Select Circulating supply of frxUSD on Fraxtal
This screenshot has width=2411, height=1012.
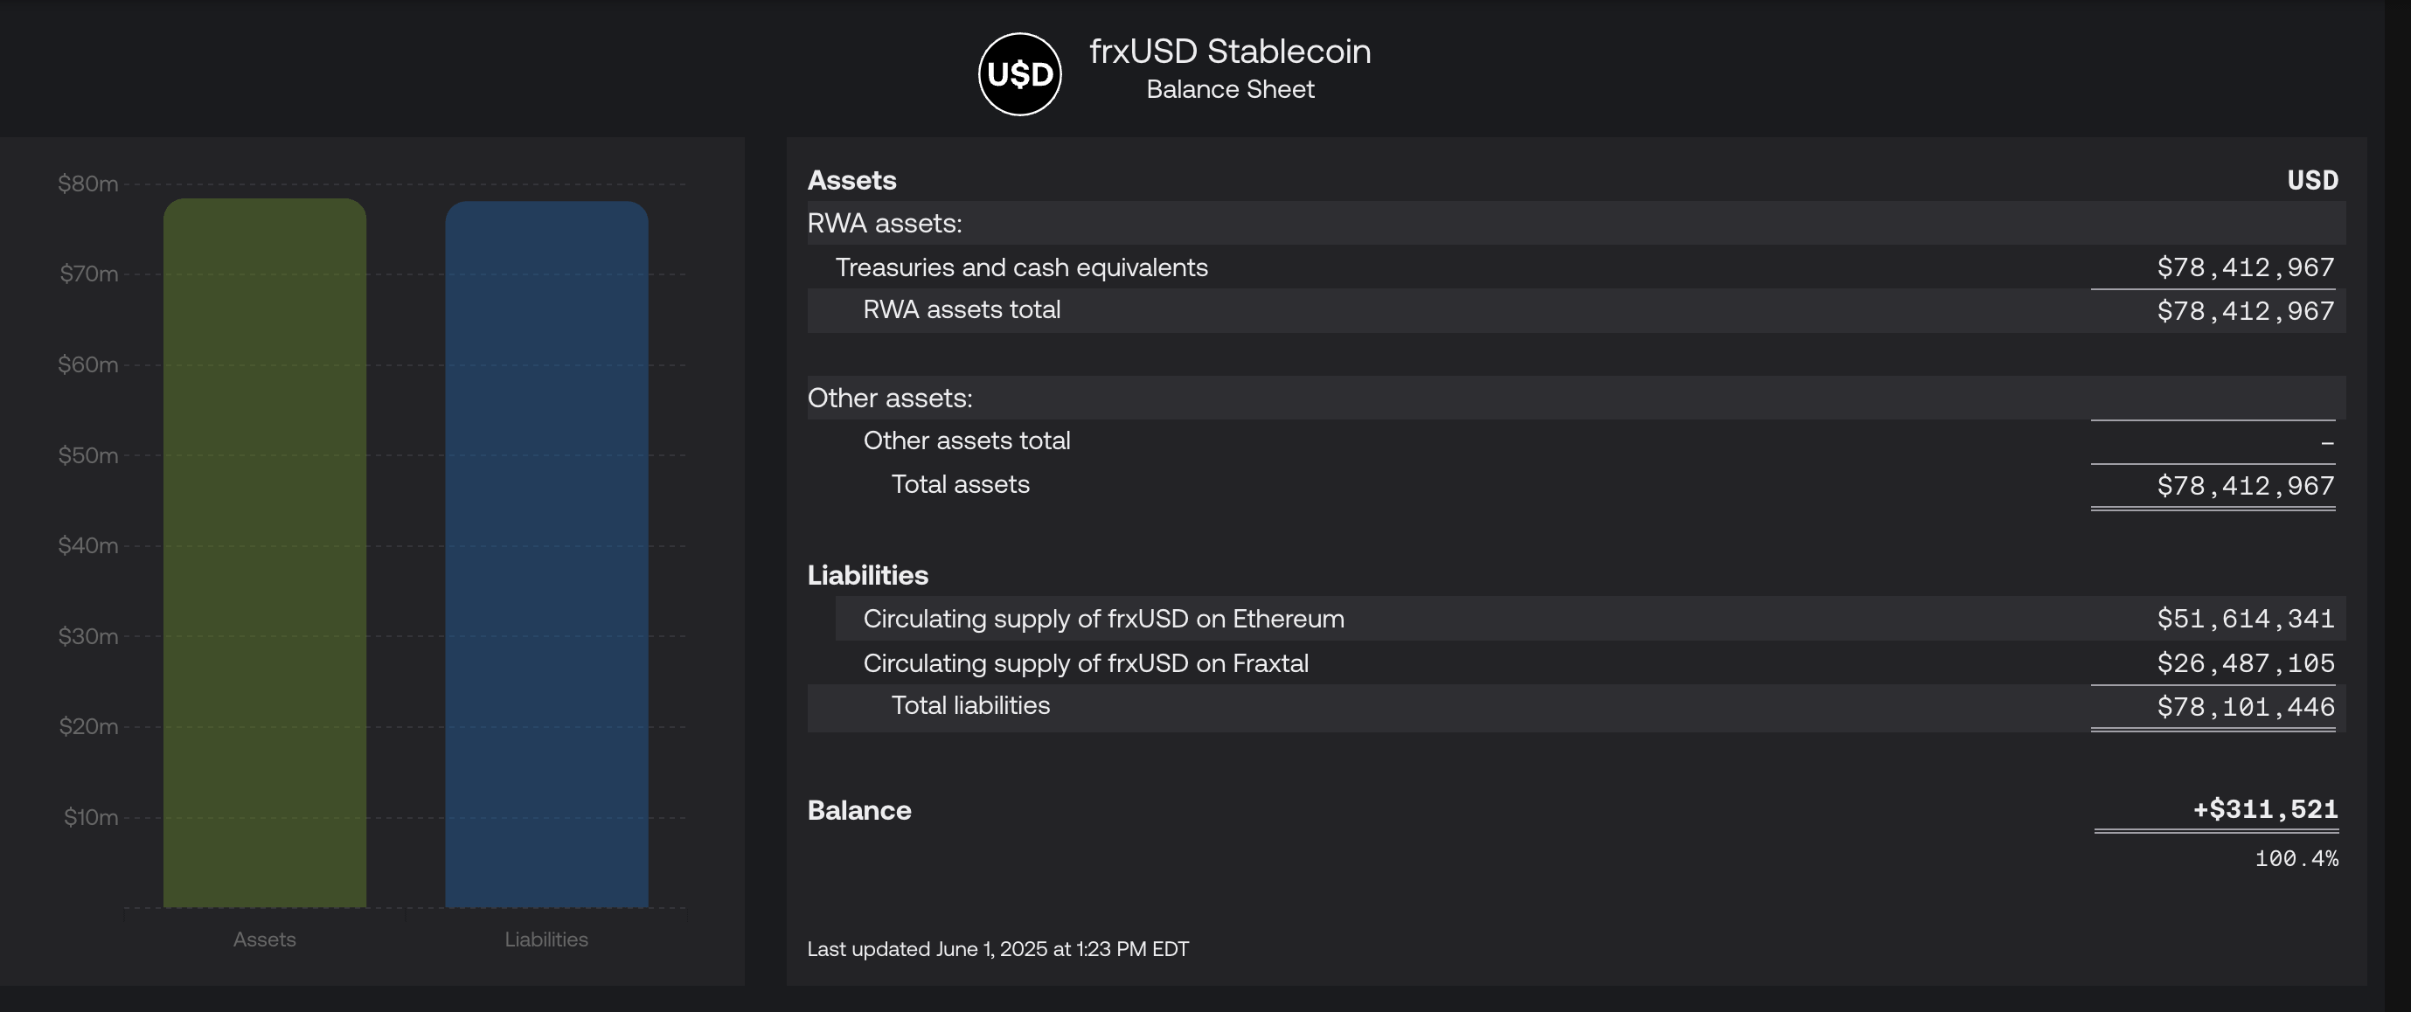1086,663
